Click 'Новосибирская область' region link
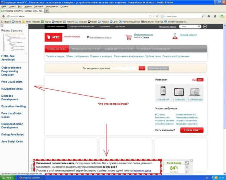The height and width of the screenshot is (180, 226). pos(101,37)
